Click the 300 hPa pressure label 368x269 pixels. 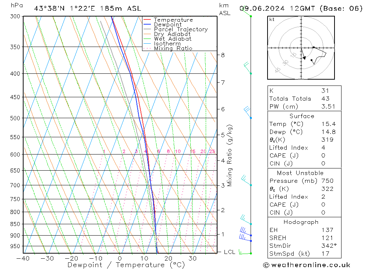pyautogui.click(x=15, y=17)
